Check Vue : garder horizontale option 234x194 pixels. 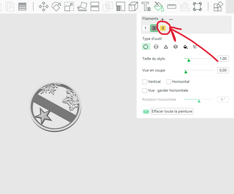click(x=145, y=90)
